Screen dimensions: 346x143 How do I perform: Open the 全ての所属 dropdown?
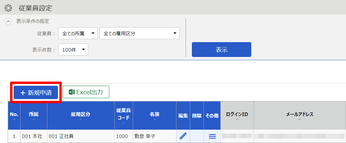(x=78, y=34)
